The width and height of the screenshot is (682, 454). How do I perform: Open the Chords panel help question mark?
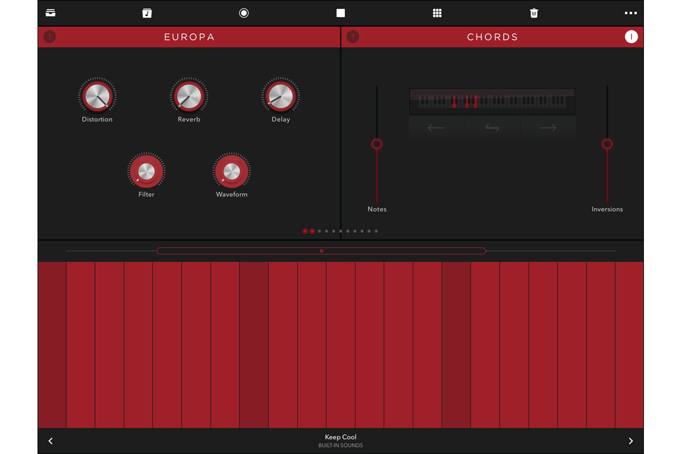click(x=353, y=37)
